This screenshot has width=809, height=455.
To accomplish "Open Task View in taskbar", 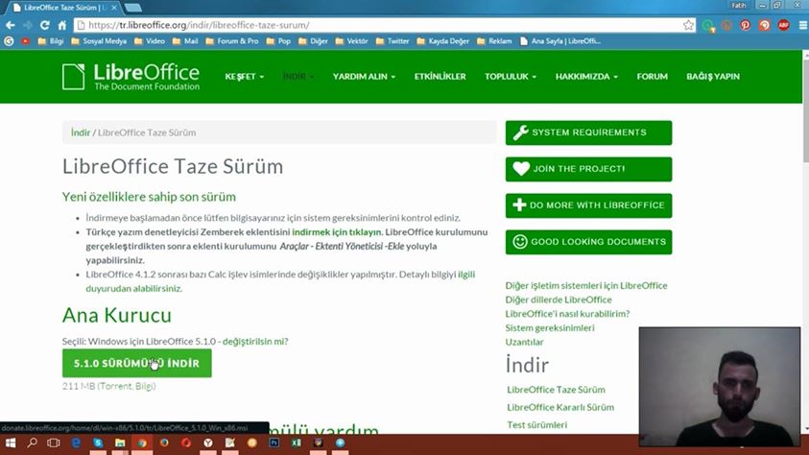I will click(54, 443).
